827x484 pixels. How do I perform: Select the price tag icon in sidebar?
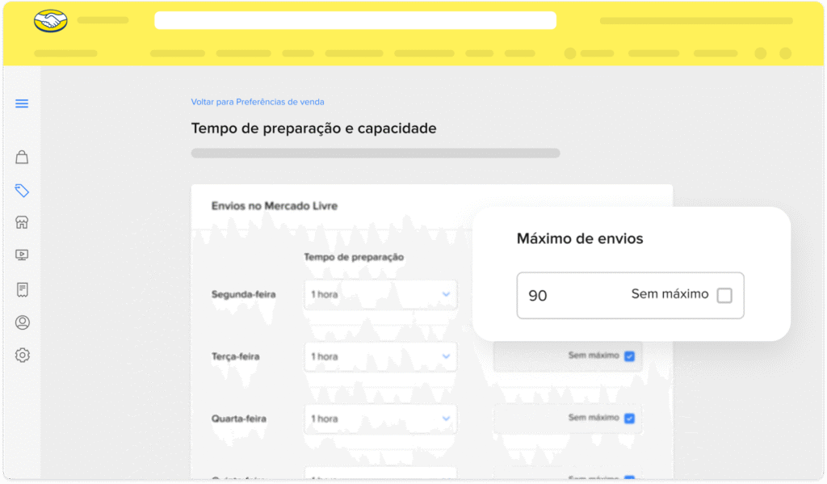coord(22,191)
